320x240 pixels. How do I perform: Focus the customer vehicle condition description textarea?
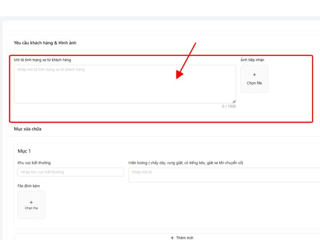pos(125,84)
